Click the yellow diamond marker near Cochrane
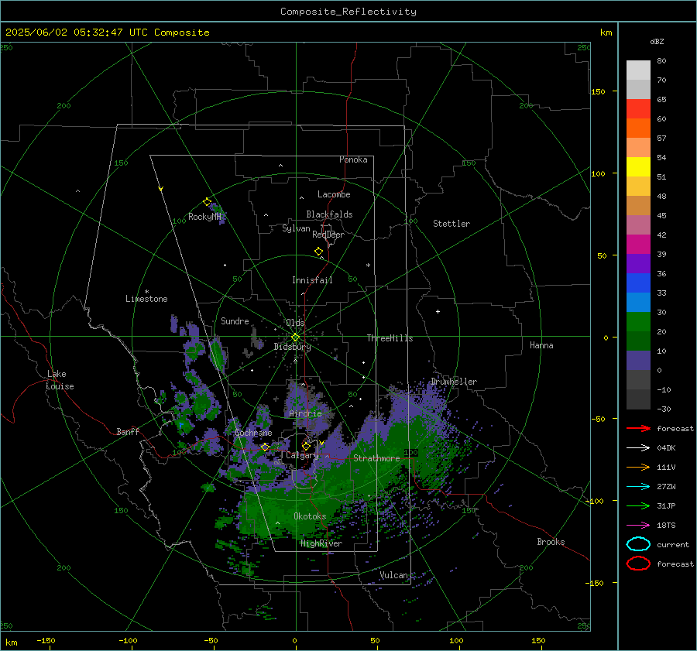This screenshot has height=651, width=697. tap(265, 447)
